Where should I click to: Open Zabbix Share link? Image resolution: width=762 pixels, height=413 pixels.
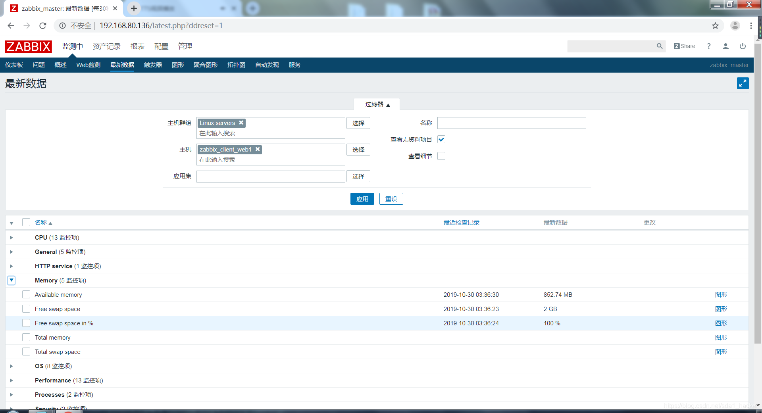click(684, 46)
